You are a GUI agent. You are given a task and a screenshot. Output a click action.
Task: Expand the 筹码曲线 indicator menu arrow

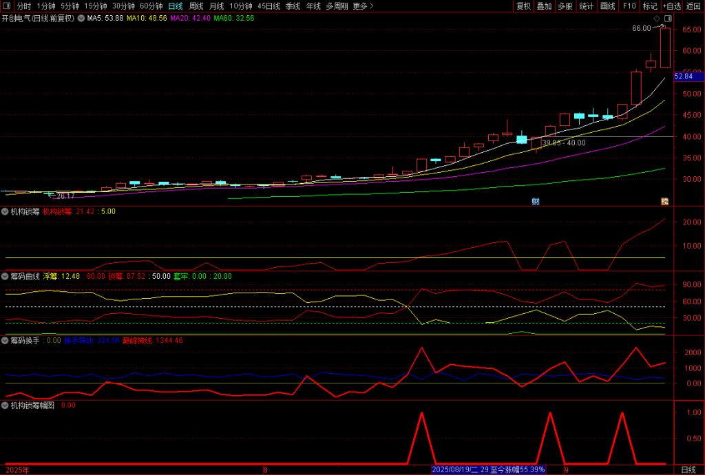coord(6,276)
